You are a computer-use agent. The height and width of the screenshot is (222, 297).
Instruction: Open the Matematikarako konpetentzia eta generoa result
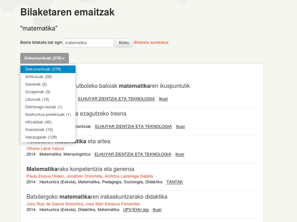tap(80, 169)
